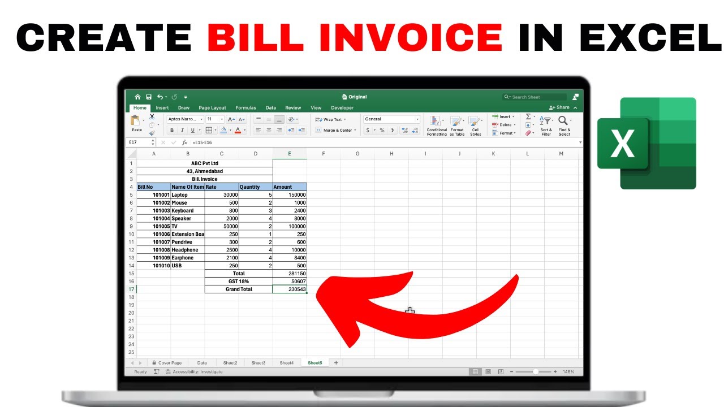This screenshot has width=724, height=407.
Task: Click the Format Painter brush icon
Action: [x=152, y=133]
